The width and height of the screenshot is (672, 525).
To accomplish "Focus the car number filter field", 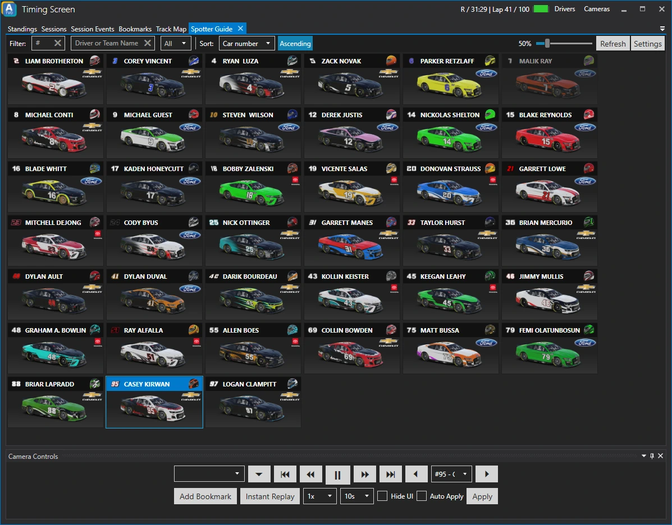I will (x=44, y=43).
